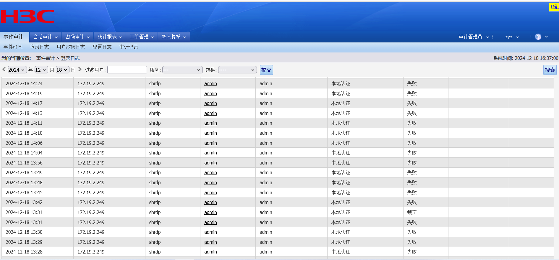Focus the 过滤用户 text field
Image resolution: width=559 pixels, height=260 pixels.
tap(127, 70)
